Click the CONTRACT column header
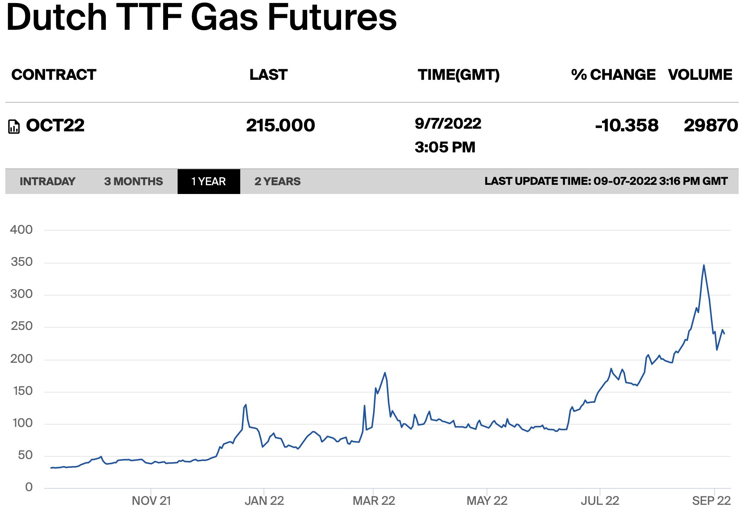Image resolution: width=744 pixels, height=514 pixels. pyautogui.click(x=54, y=75)
